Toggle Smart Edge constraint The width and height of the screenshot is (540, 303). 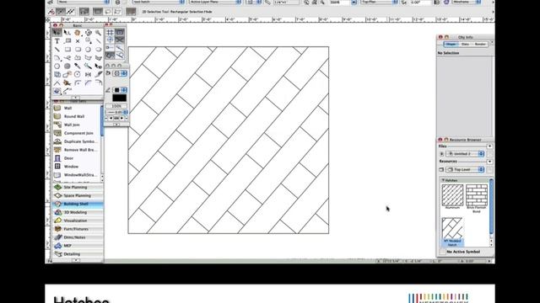coord(110,55)
